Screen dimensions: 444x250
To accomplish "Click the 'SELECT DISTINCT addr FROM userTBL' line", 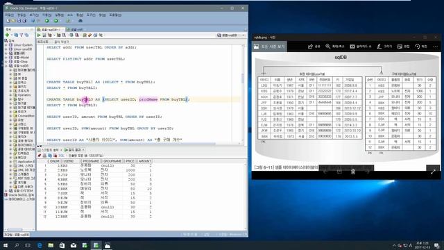I will (x=85, y=59).
